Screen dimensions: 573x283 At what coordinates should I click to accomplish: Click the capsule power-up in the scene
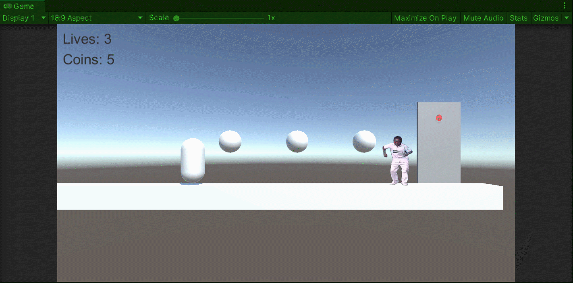pyautogui.click(x=193, y=160)
